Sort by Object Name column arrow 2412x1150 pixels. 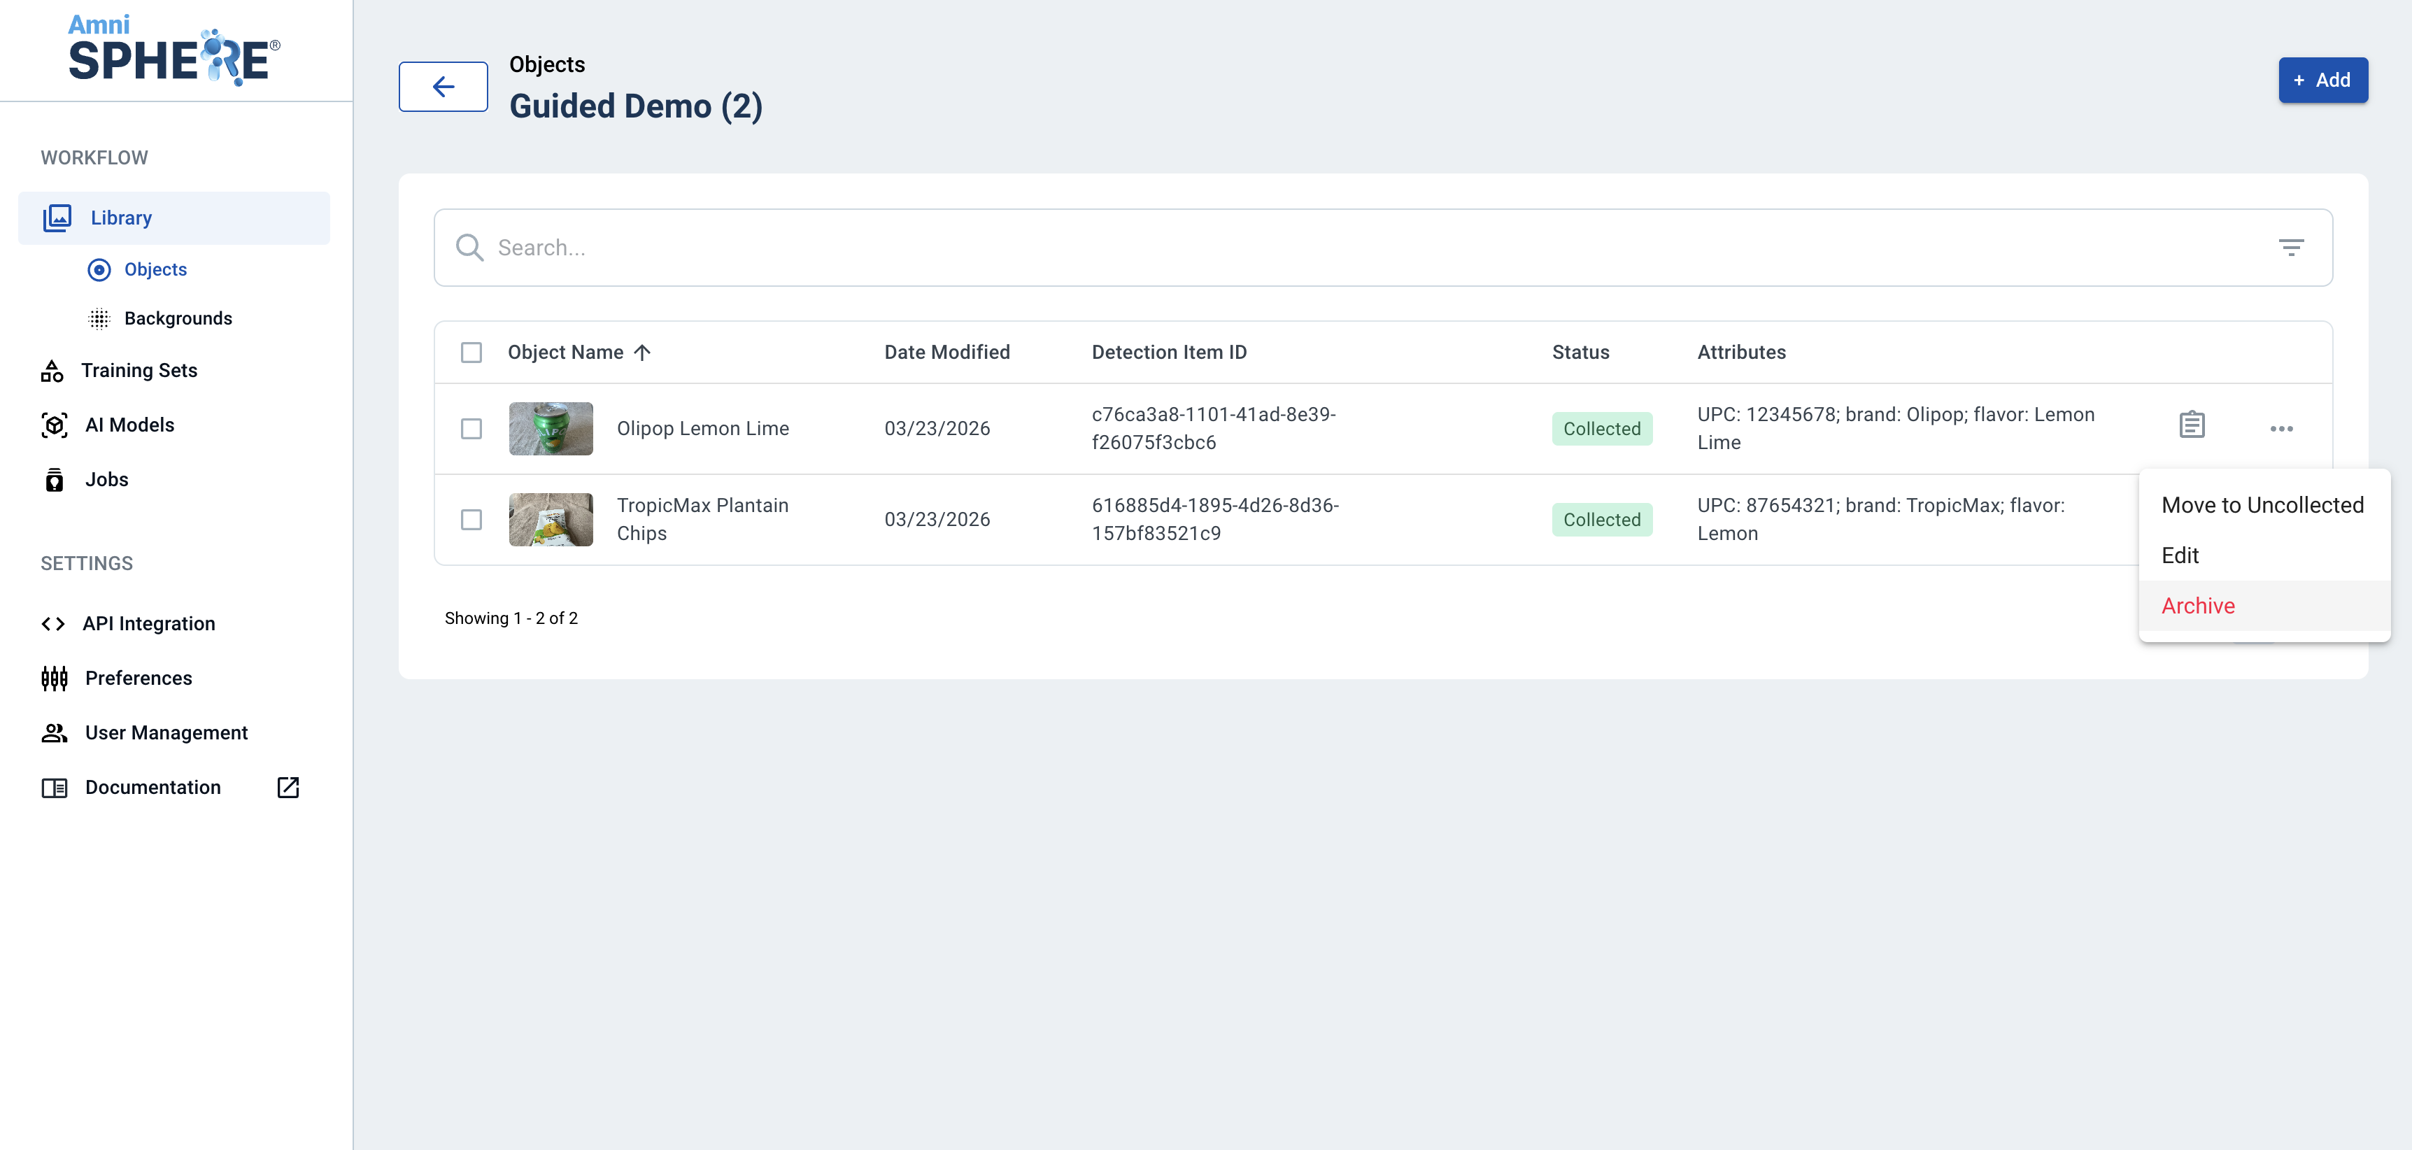642,353
